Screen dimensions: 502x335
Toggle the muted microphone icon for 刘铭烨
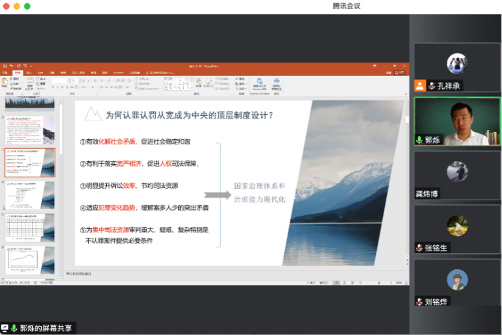pyautogui.click(x=420, y=301)
